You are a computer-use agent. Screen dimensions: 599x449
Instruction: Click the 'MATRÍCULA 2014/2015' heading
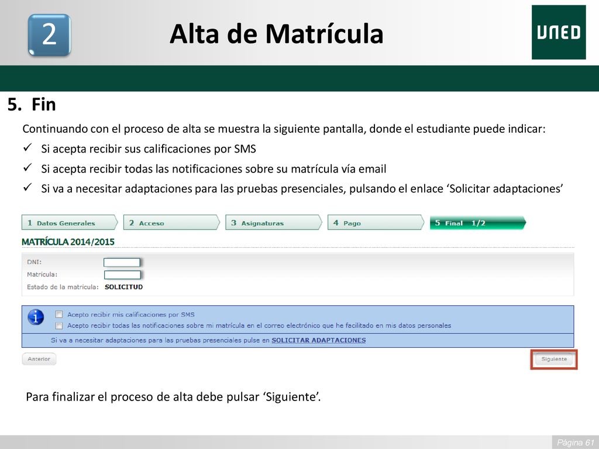(68, 241)
